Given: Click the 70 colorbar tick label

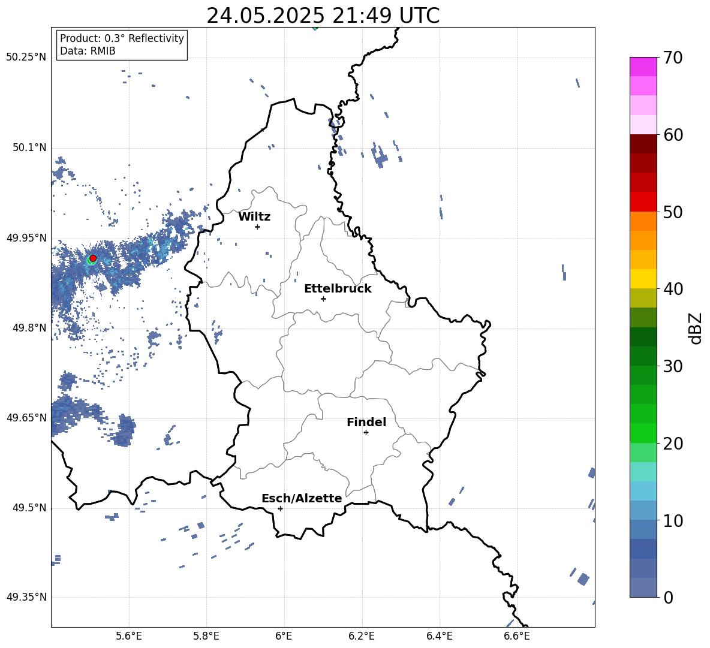Looking at the screenshot, I should pyautogui.click(x=672, y=58).
